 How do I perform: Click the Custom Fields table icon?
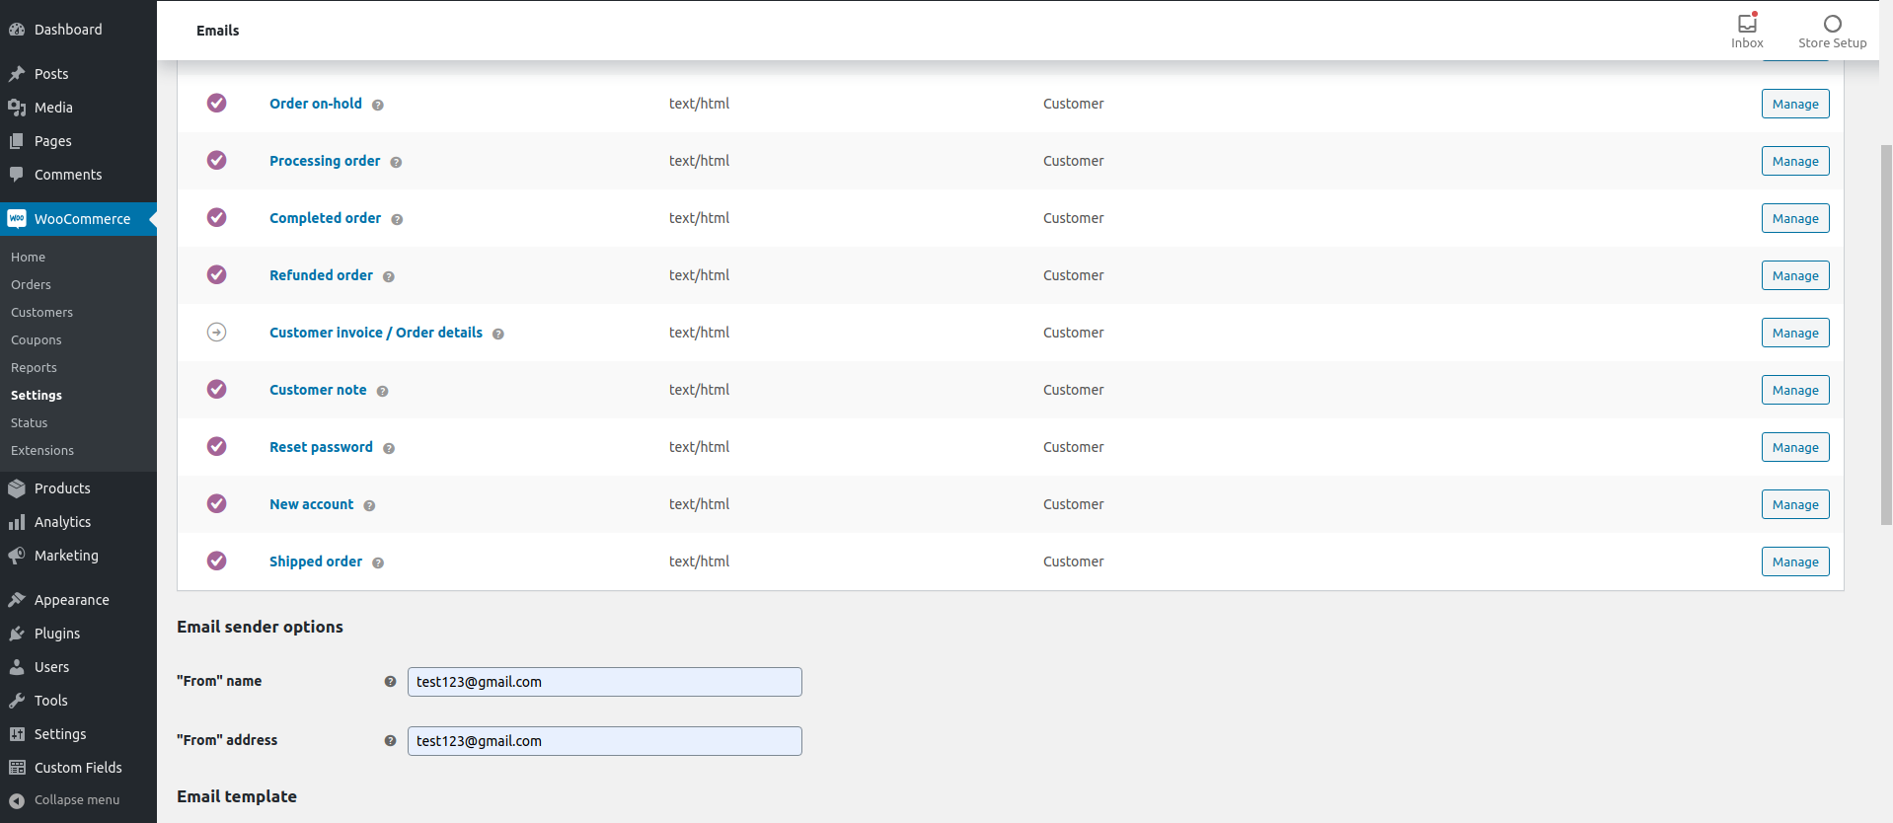tap(17, 768)
